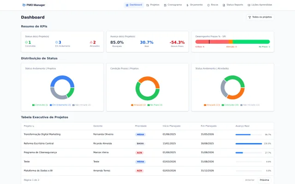Open the Lições Aprendidas tab
This screenshot has height=184, width=295.
click(x=260, y=5)
